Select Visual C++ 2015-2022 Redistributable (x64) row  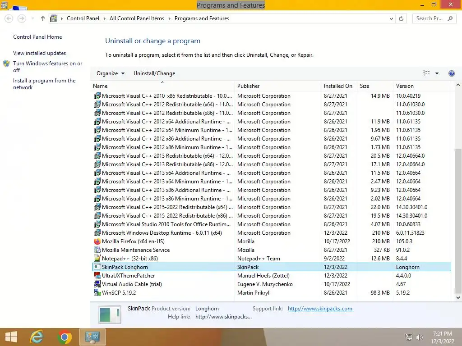271,207
